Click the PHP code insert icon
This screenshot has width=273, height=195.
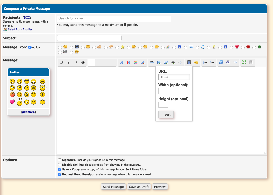pyautogui.click(x=228, y=63)
